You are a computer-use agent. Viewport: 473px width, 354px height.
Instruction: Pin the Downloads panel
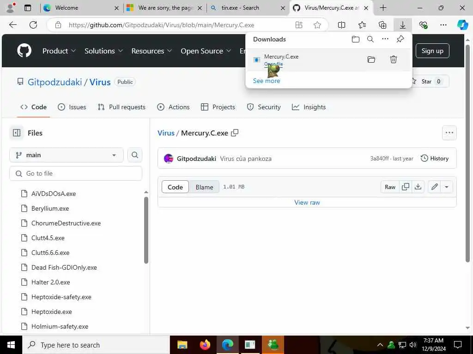[400, 39]
